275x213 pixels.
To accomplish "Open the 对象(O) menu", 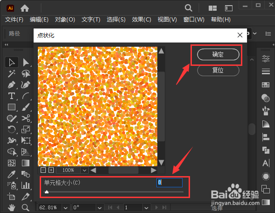I will tap(65, 20).
